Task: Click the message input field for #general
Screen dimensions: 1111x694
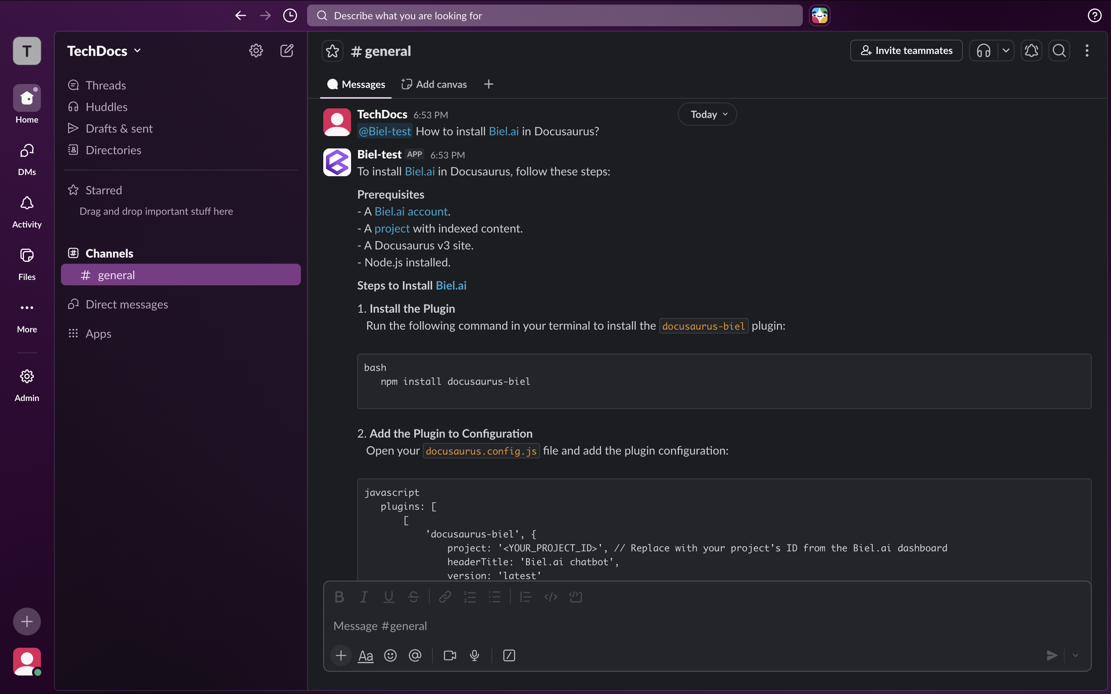Action: [x=551, y=626]
